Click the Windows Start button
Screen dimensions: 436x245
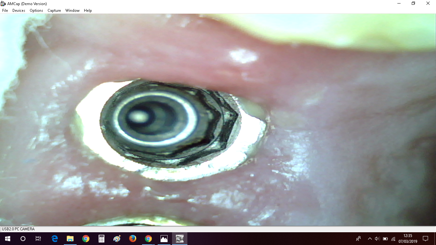[x=8, y=239]
